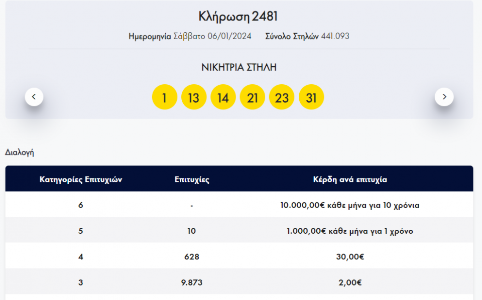Image resolution: width=482 pixels, height=300 pixels.
Task: Click the date Σάββατο 06/01/2024
Action: pyautogui.click(x=219, y=36)
